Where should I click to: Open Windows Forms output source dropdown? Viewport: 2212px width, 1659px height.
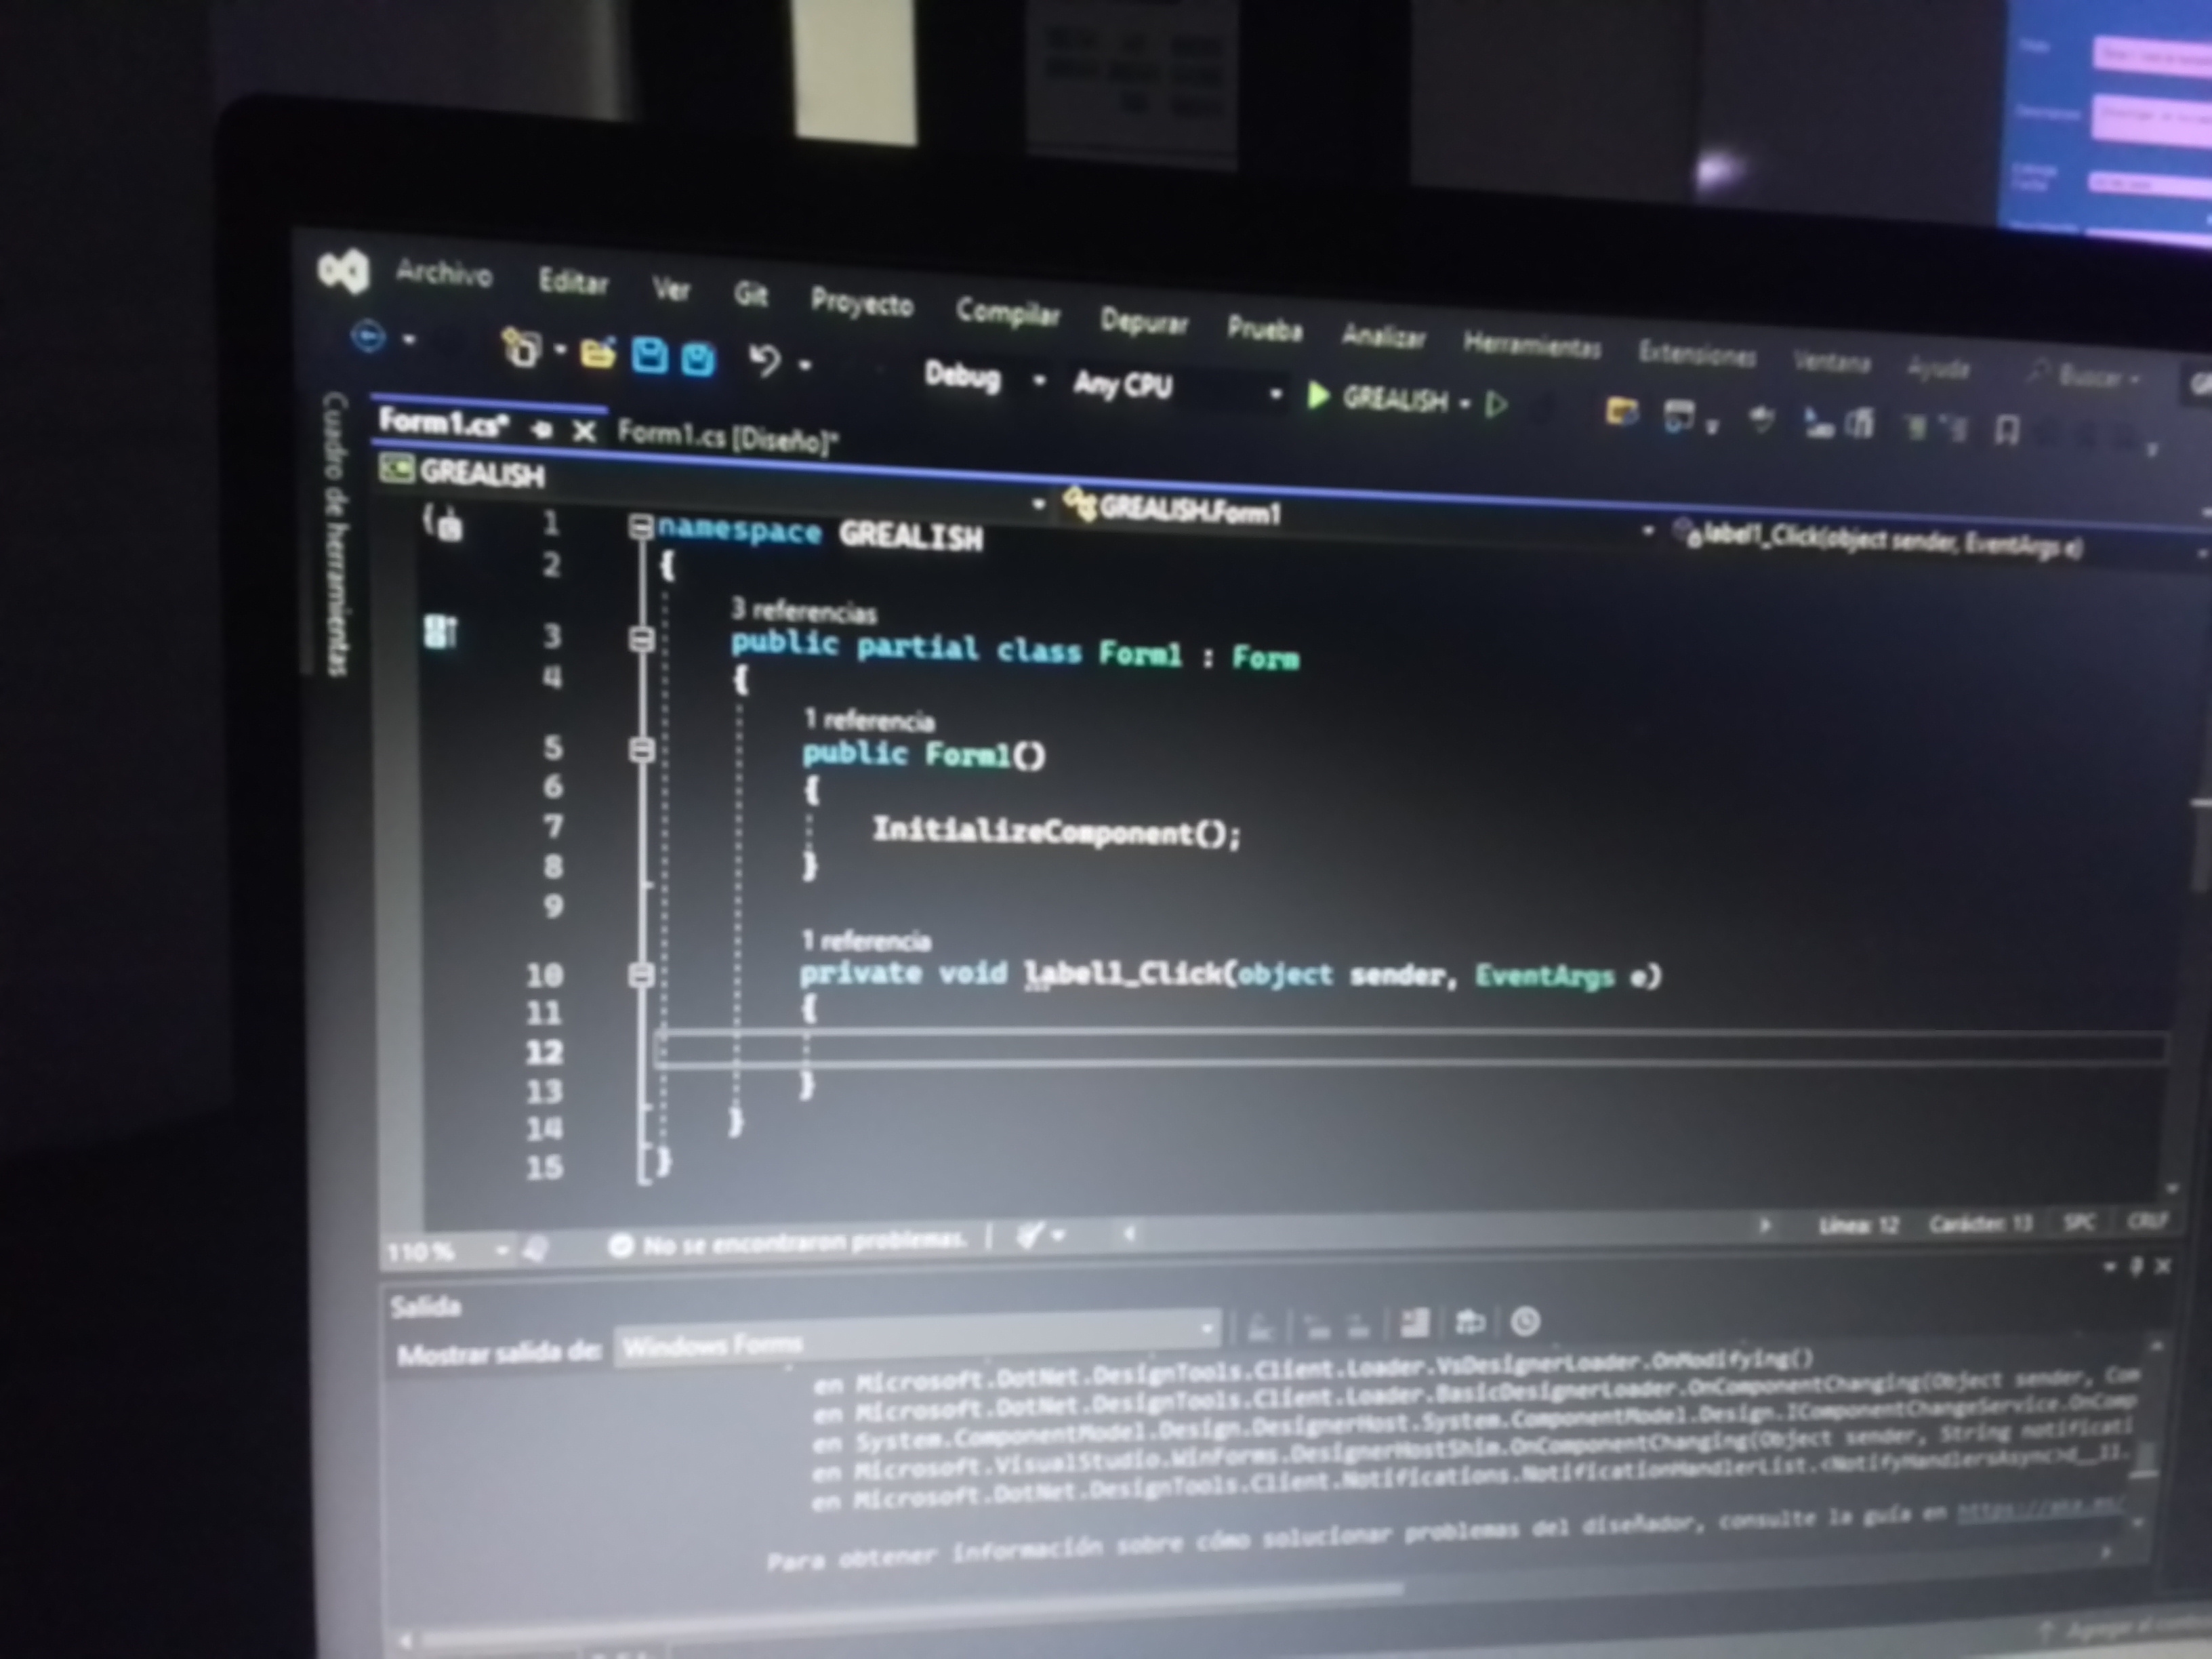[x=1207, y=1329]
